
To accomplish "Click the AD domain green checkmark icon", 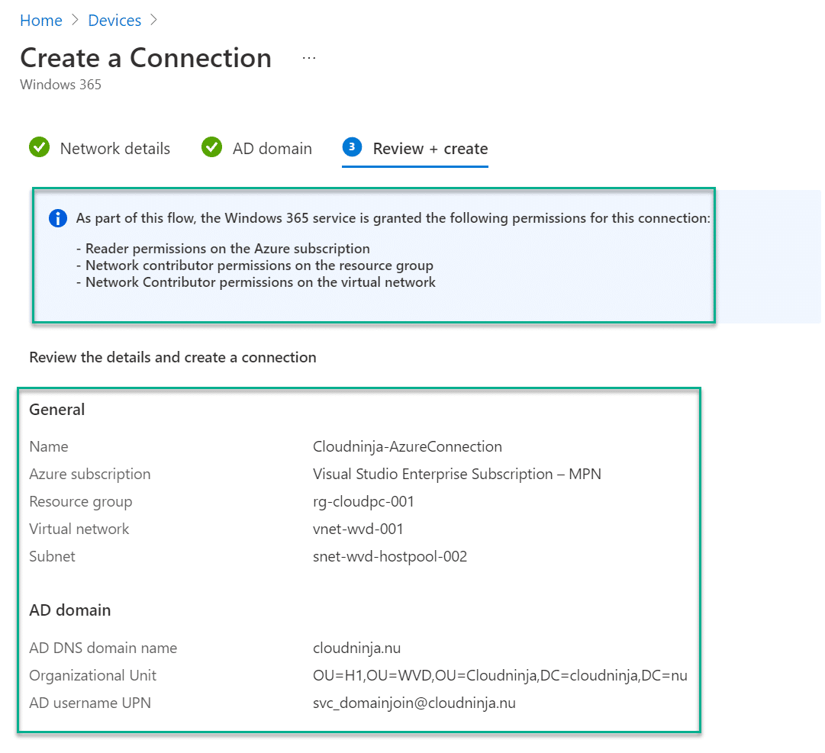I will point(211,147).
